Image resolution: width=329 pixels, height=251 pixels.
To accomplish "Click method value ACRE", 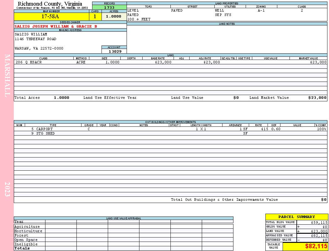I will (81, 62).
